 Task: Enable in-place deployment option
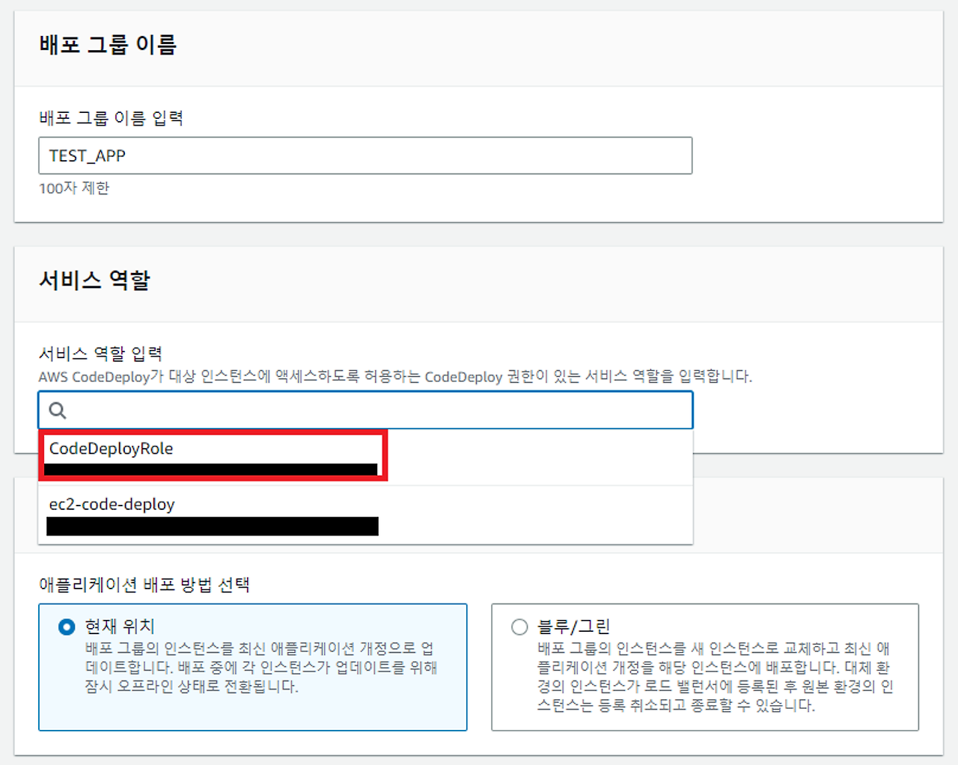point(67,627)
